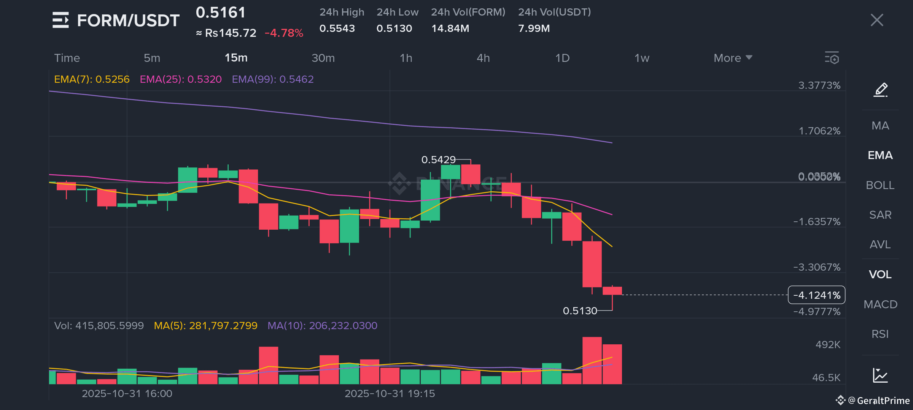Show the RSI indicator
913x410 pixels.
[880, 334]
